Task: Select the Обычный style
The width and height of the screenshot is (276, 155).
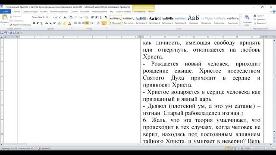Action: (x=116, y=20)
